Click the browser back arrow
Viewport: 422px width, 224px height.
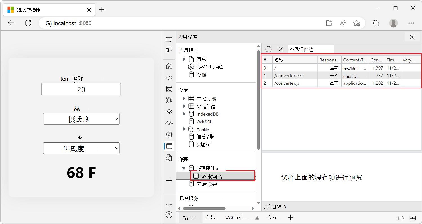click(x=11, y=23)
